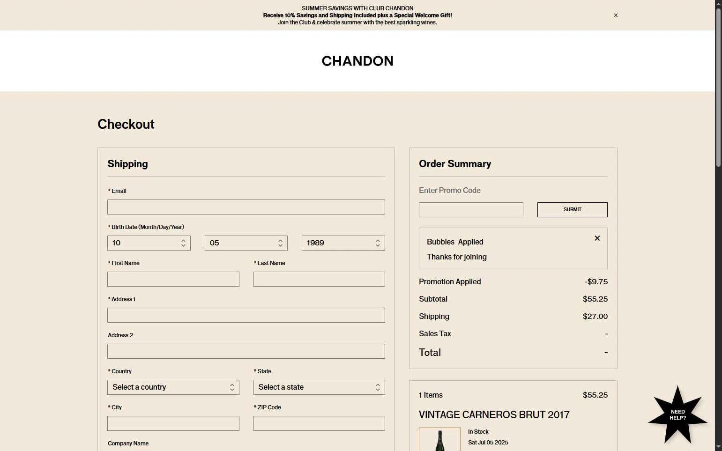This screenshot has width=722, height=451.
Task: Click the Shipping $27.00 amount
Action: click(595, 317)
